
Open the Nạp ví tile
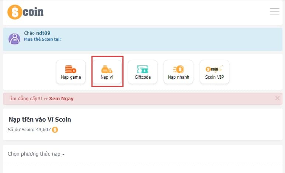(107, 72)
